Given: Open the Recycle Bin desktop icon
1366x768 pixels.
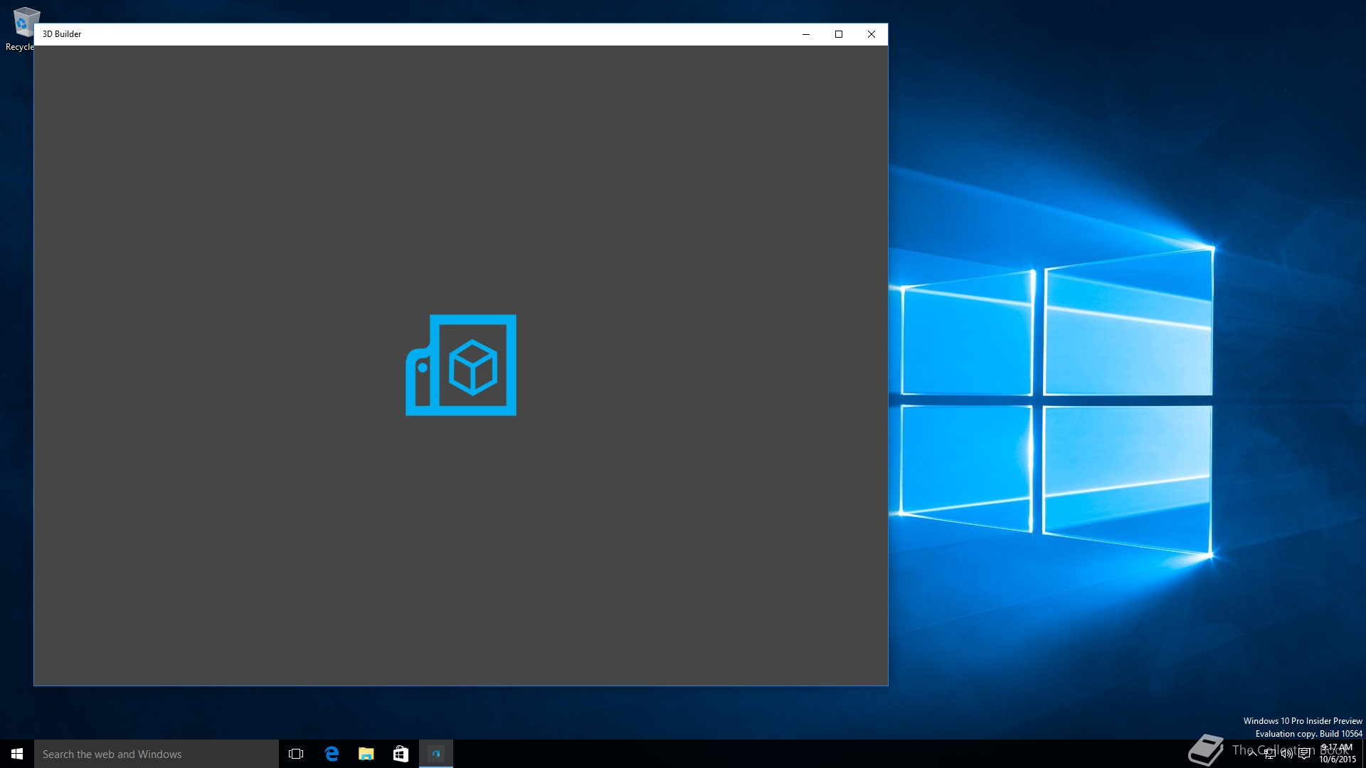Looking at the screenshot, I should (x=23, y=28).
